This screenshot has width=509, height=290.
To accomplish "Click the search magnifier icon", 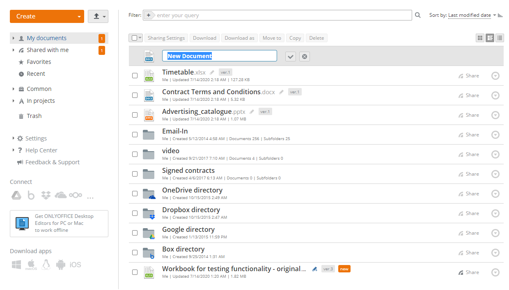I will pos(418,15).
